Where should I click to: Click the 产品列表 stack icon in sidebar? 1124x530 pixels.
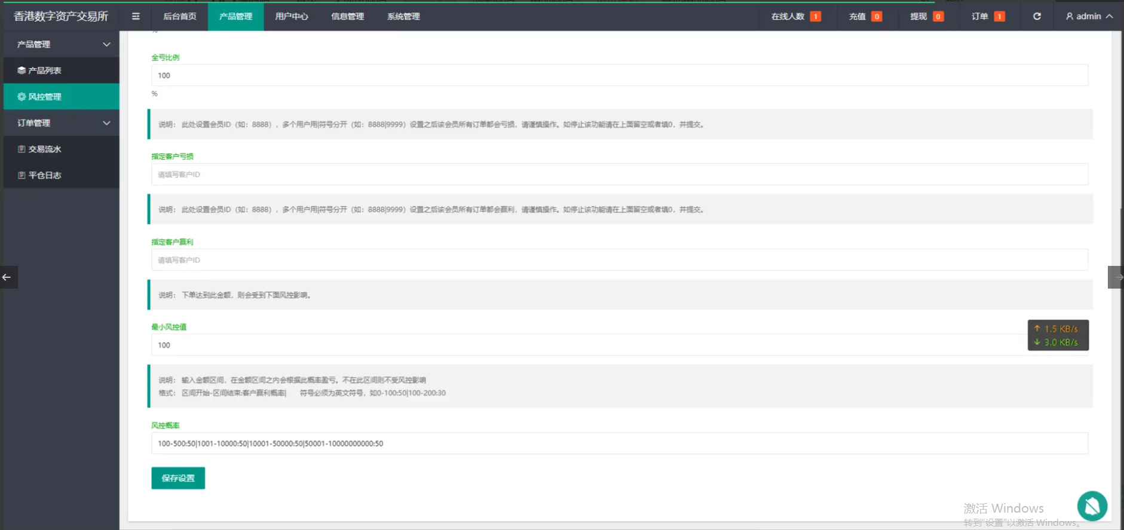pyautogui.click(x=22, y=71)
